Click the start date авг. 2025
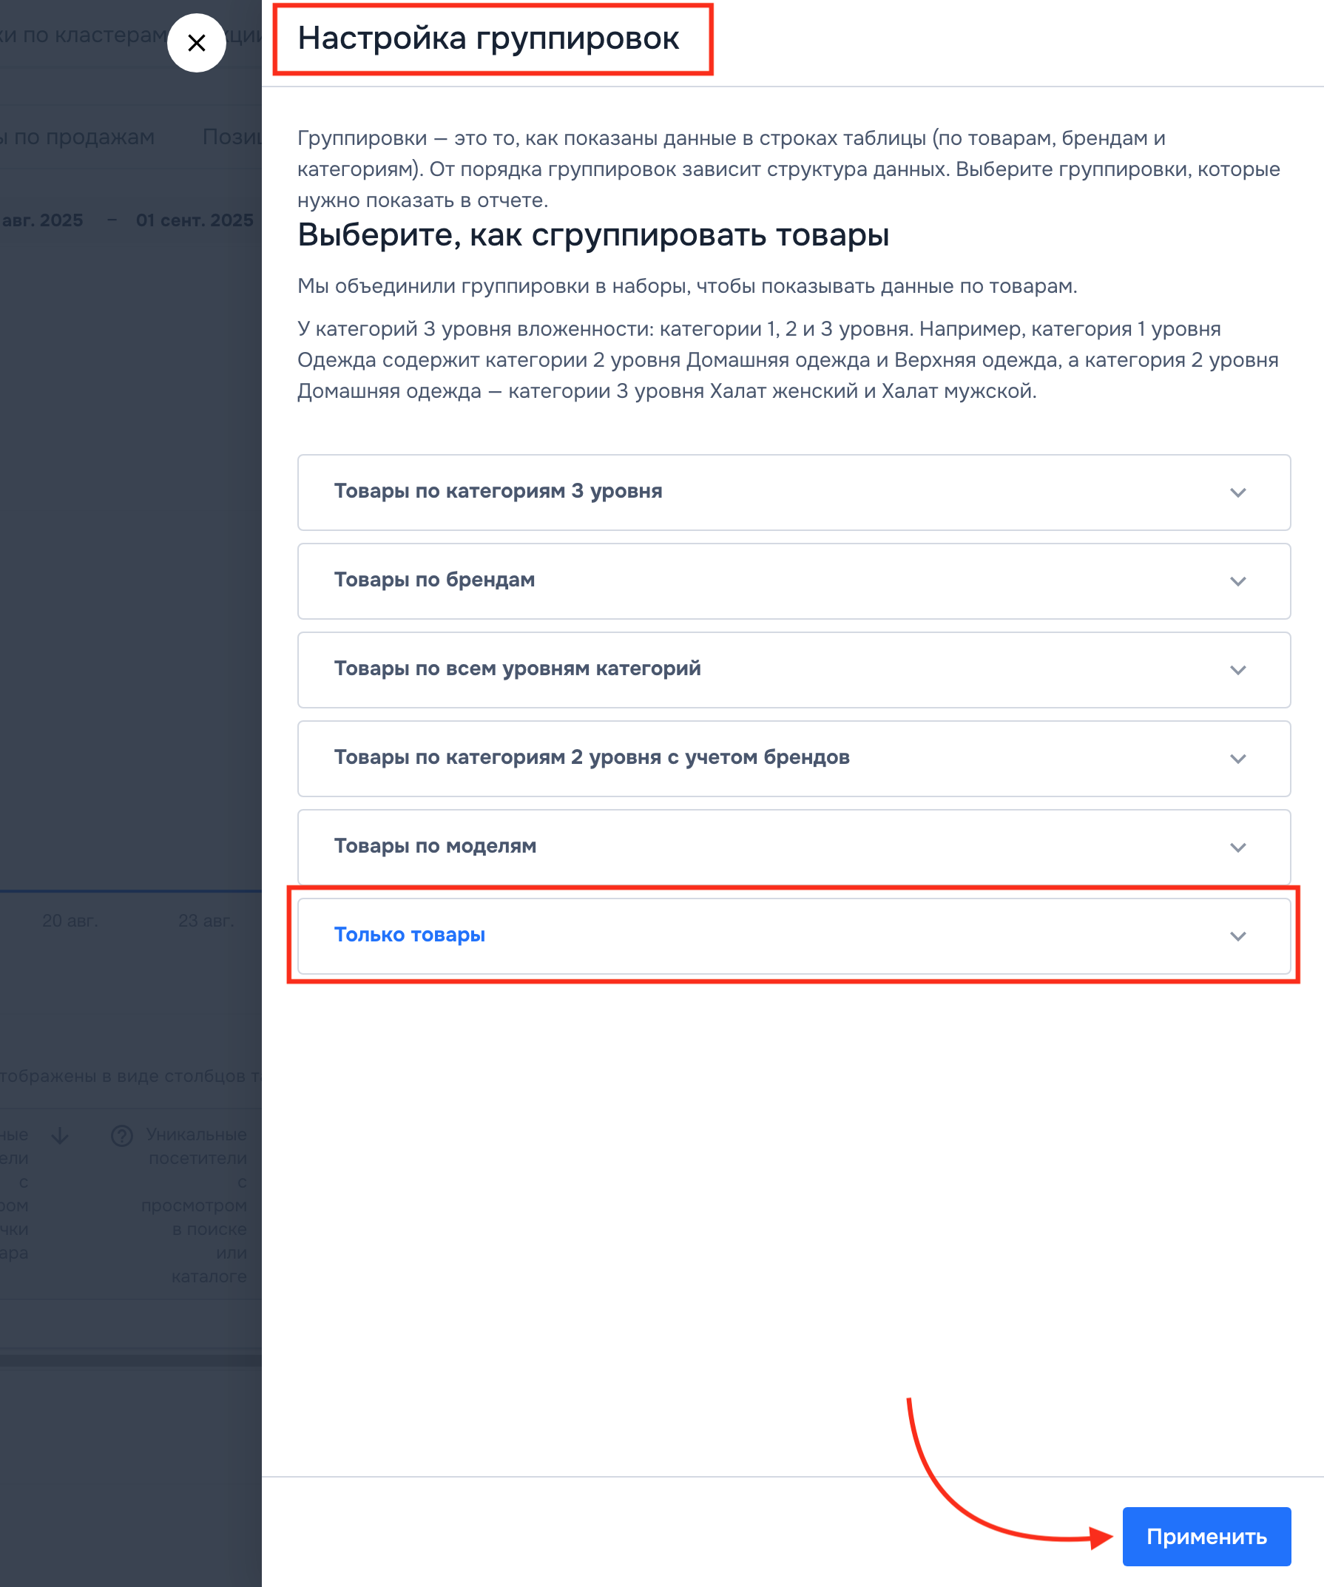Screen dimensions: 1324x1587 point(41,220)
